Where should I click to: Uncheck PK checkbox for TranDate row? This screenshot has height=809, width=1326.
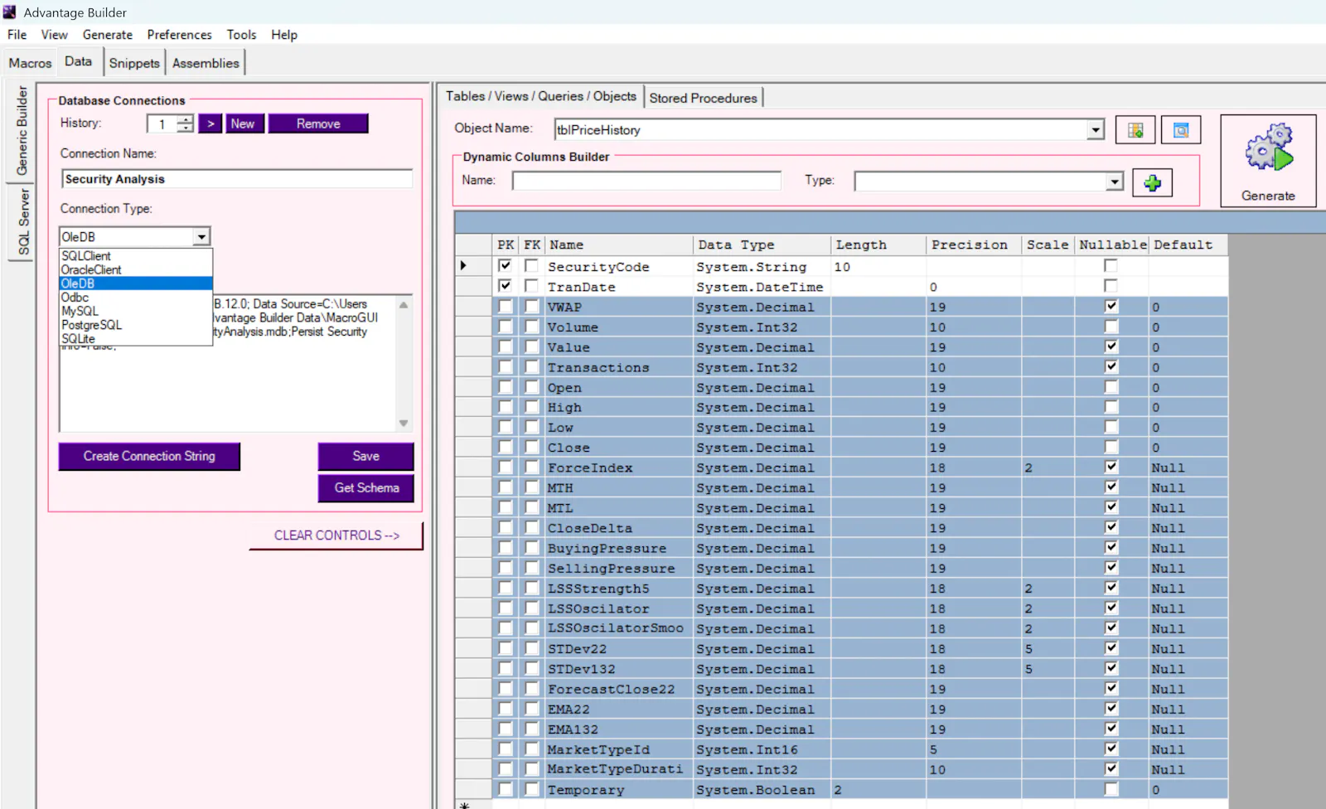(x=505, y=286)
